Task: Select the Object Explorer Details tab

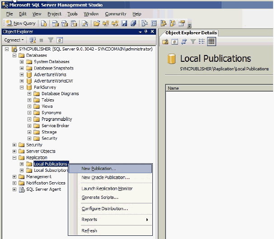Action: click(191, 33)
